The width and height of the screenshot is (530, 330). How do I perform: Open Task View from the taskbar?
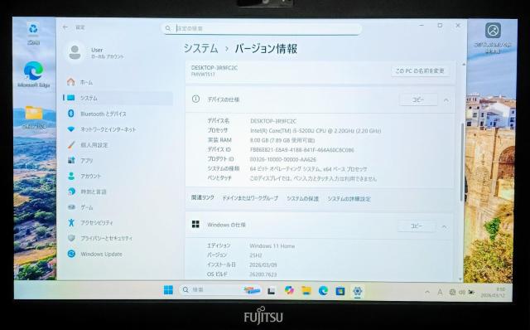click(x=271, y=291)
